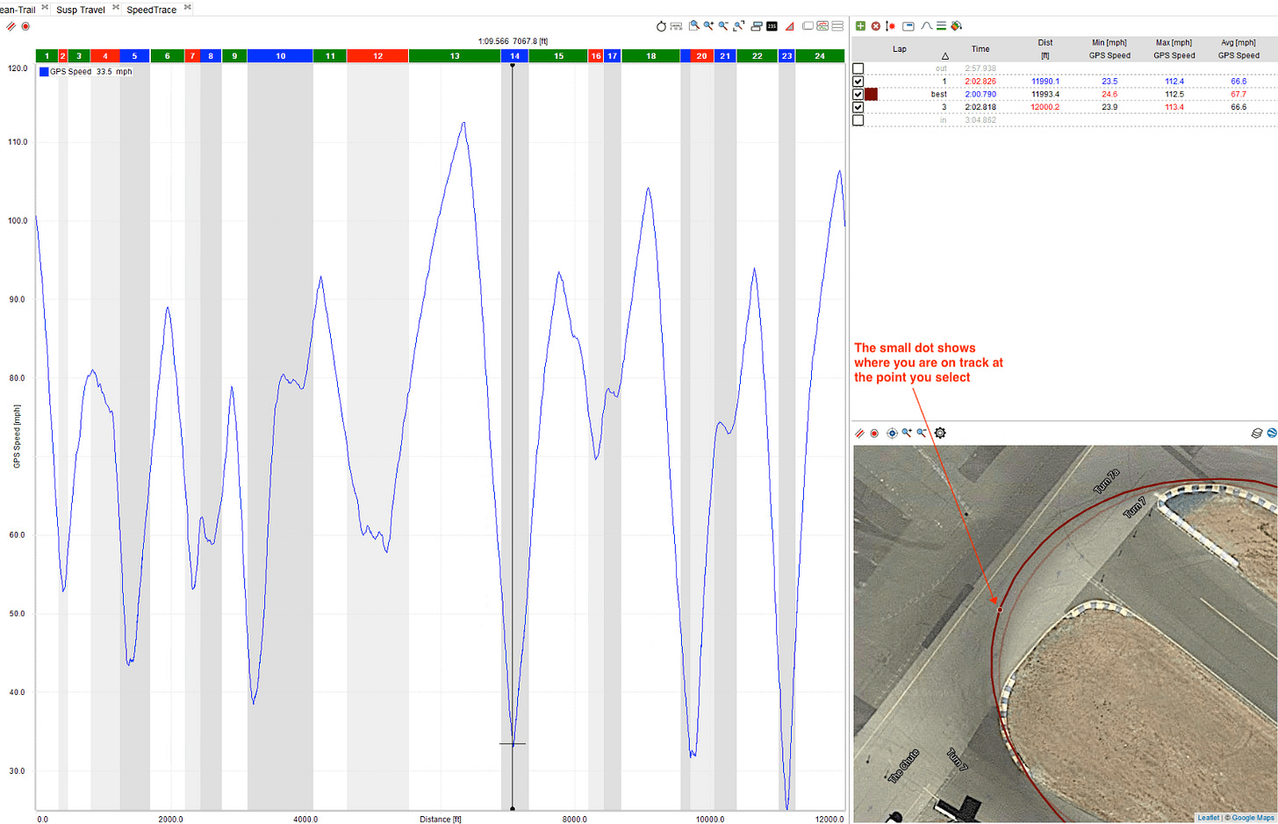The image size is (1278, 824).
Task: Switch to the Susp Travel tab
Action: (x=81, y=10)
